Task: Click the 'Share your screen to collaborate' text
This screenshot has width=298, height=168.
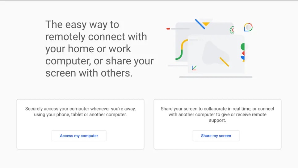Action: (217, 114)
